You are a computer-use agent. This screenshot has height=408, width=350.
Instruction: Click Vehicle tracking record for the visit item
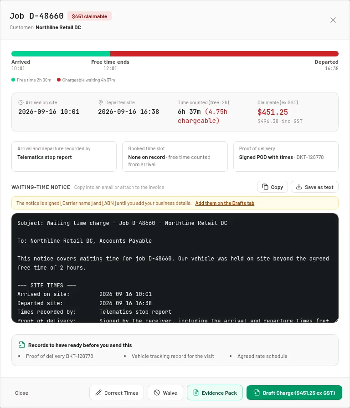click(173, 356)
